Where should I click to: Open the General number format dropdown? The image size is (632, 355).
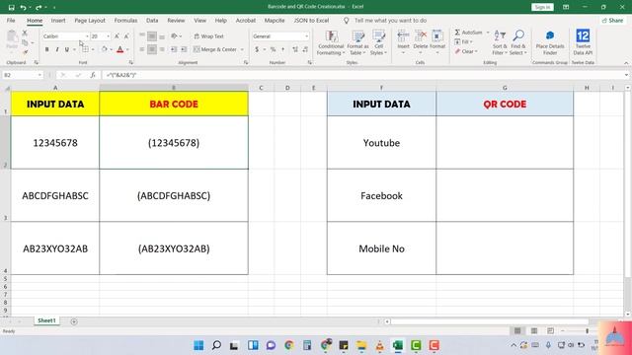306,36
